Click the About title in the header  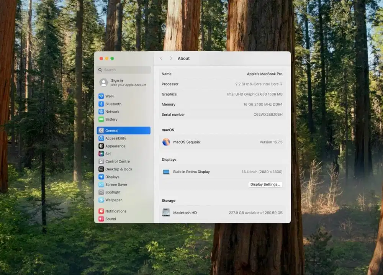pos(184,58)
